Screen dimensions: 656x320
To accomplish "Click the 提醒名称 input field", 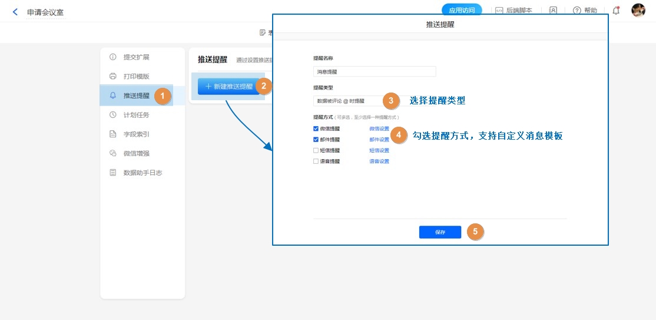I will click(x=375, y=71).
